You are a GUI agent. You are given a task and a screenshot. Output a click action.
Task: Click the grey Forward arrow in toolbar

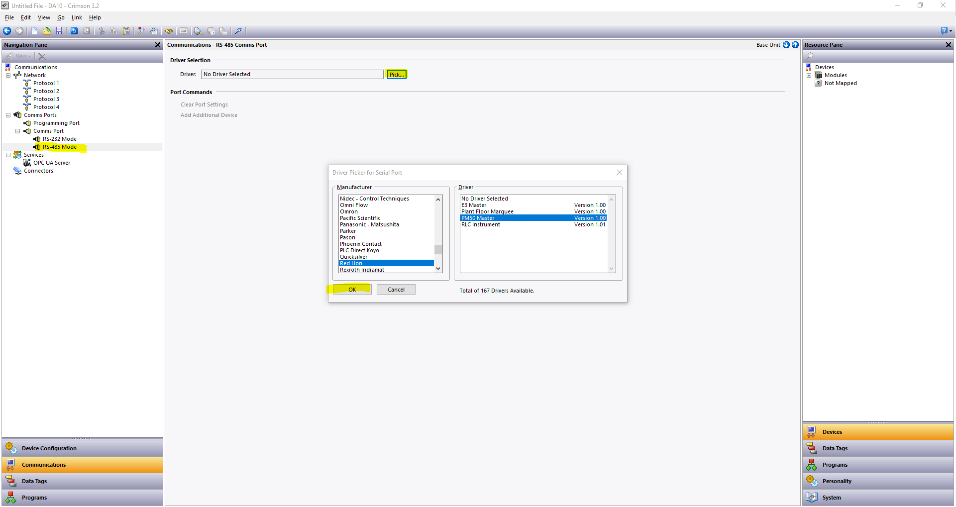[x=19, y=31]
